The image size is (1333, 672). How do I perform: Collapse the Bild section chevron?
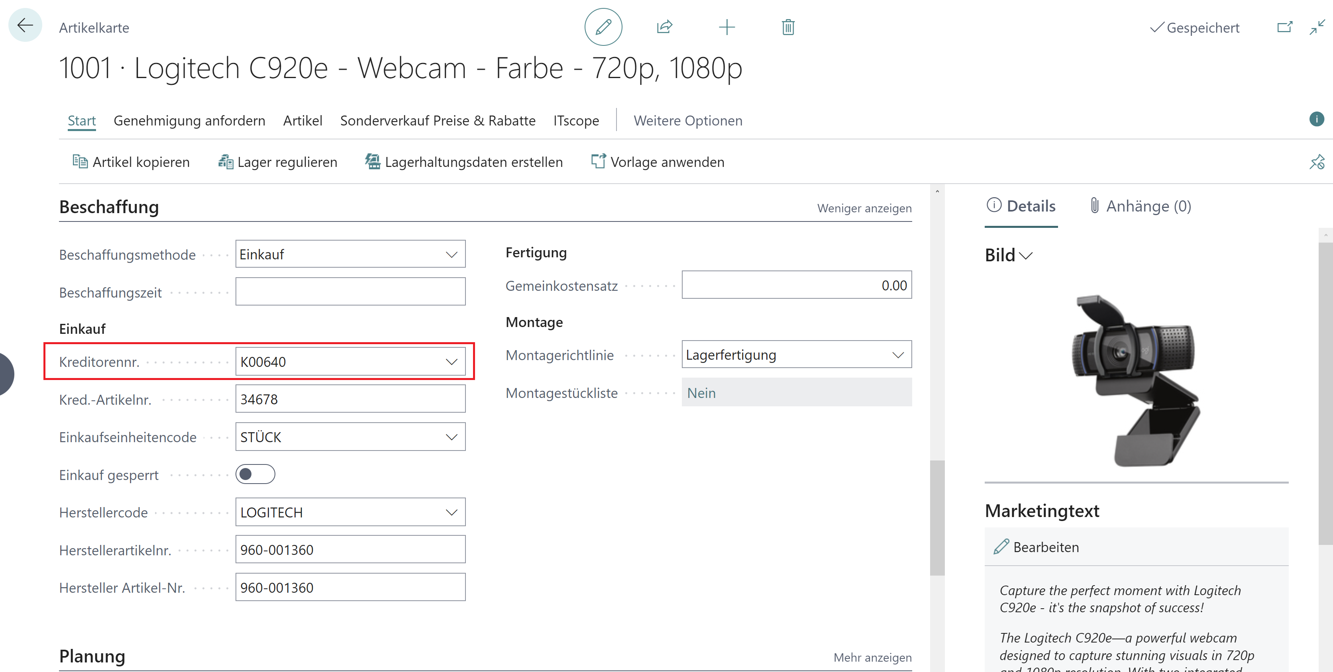1026,256
